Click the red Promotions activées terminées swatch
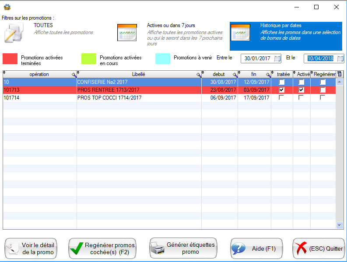The image size is (347, 262). [x=10, y=59]
